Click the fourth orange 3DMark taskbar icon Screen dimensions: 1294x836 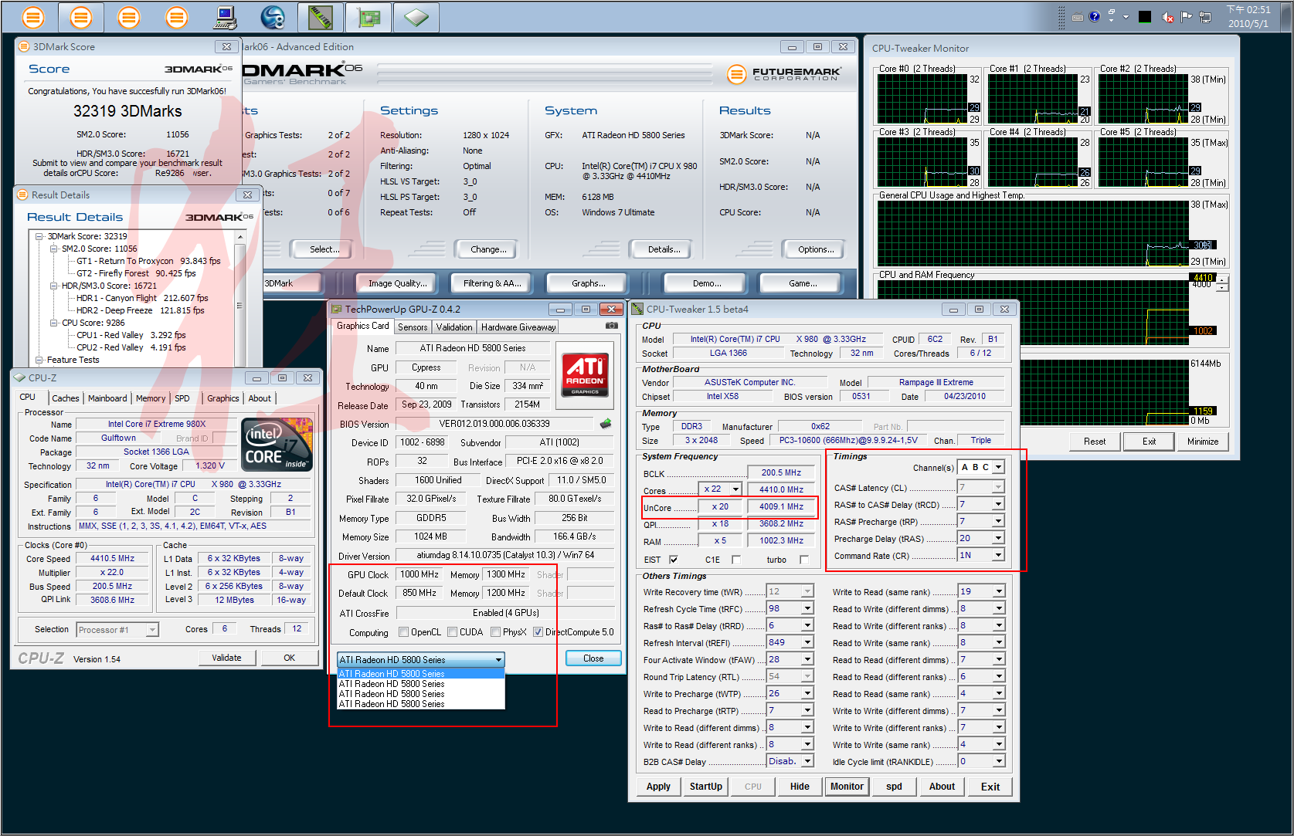pos(176,16)
